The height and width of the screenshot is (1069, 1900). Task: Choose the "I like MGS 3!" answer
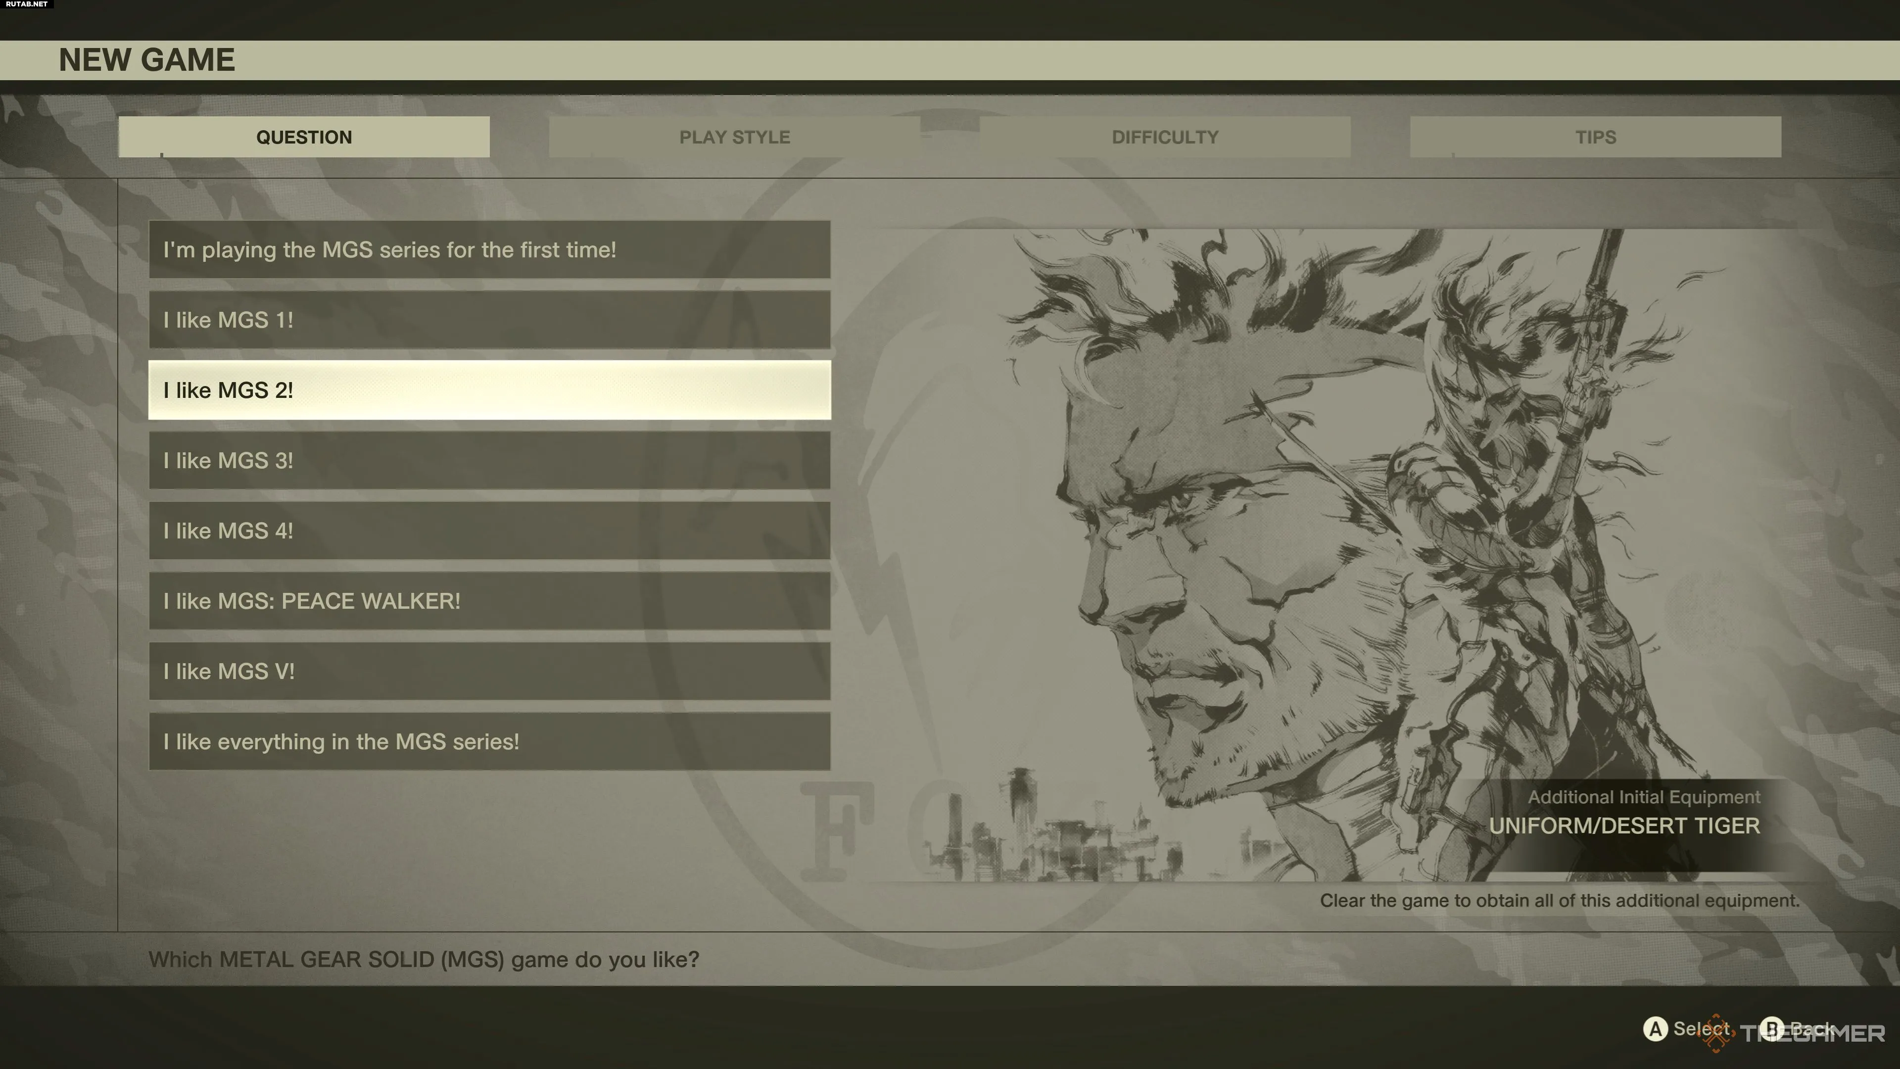tap(490, 460)
